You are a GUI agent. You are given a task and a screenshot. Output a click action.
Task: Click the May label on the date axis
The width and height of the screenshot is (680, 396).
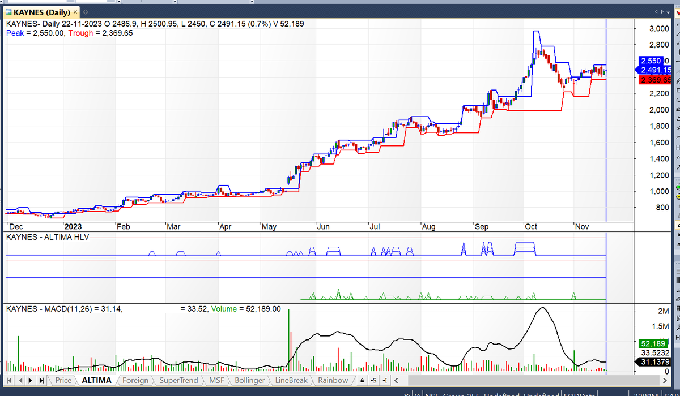point(269,227)
